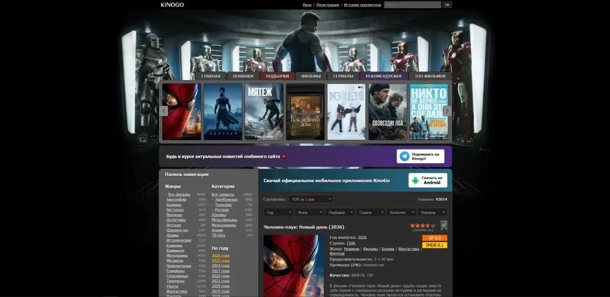
Task: Open the 'Мятеж' poster in carousel
Action: (264, 112)
